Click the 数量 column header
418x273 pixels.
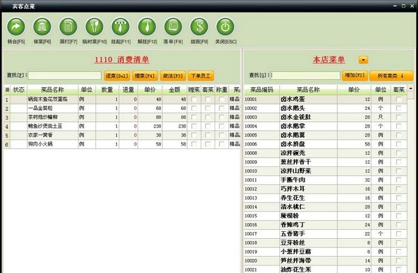[x=107, y=90]
